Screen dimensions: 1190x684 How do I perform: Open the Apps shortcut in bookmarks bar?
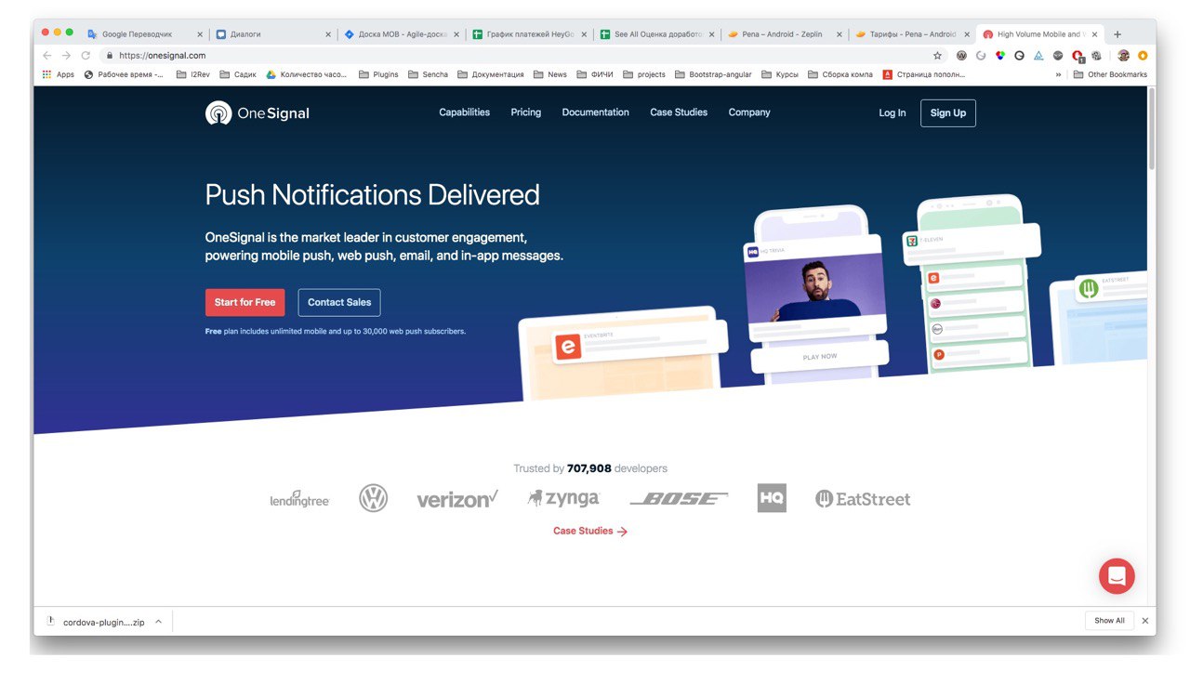tap(58, 74)
